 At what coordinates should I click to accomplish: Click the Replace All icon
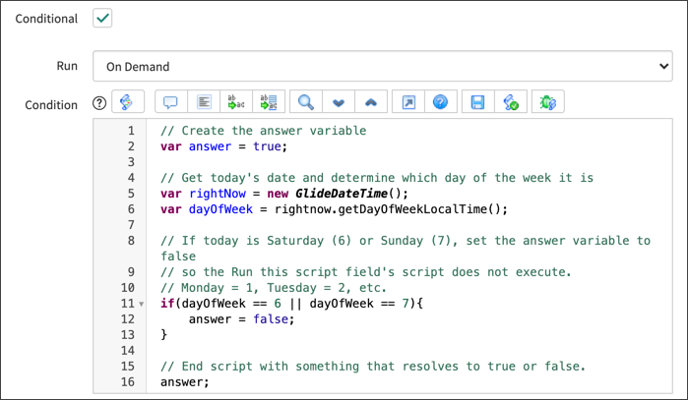(268, 102)
